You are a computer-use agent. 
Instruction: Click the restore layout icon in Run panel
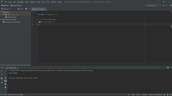pos(2,78)
